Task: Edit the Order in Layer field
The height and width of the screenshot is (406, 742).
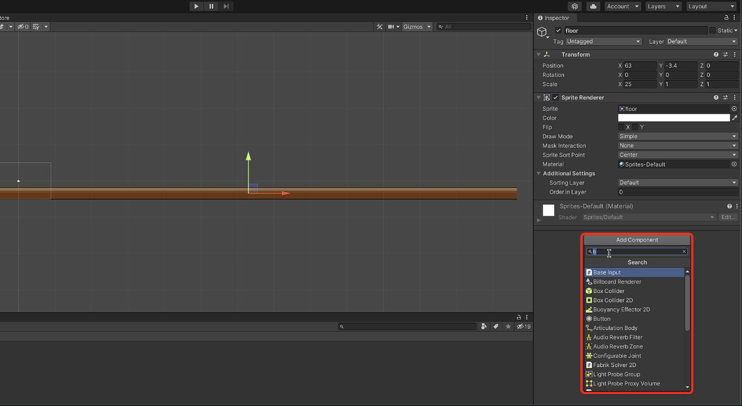Action: (678, 192)
